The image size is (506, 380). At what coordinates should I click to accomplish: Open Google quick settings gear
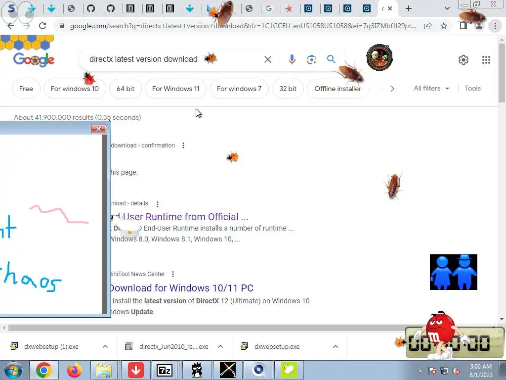pyautogui.click(x=464, y=60)
